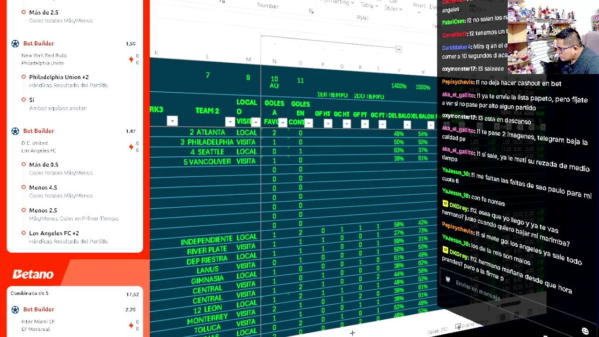The width and height of the screenshot is (599, 337).
Task: Click the soccer ball icon beside the 1.50 Bet Builder
Action: 15,44
